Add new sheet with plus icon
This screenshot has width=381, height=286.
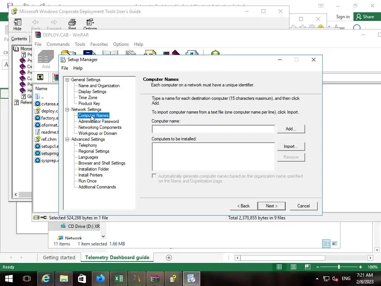click(169, 258)
